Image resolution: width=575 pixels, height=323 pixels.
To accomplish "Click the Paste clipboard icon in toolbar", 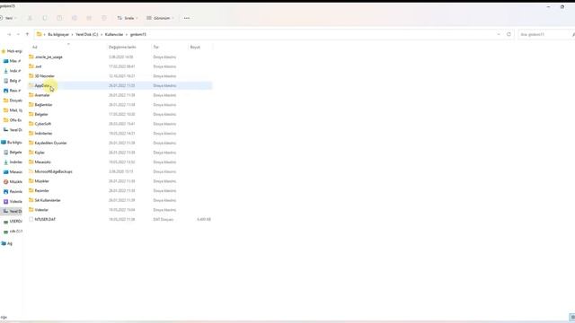I will point(59,18).
